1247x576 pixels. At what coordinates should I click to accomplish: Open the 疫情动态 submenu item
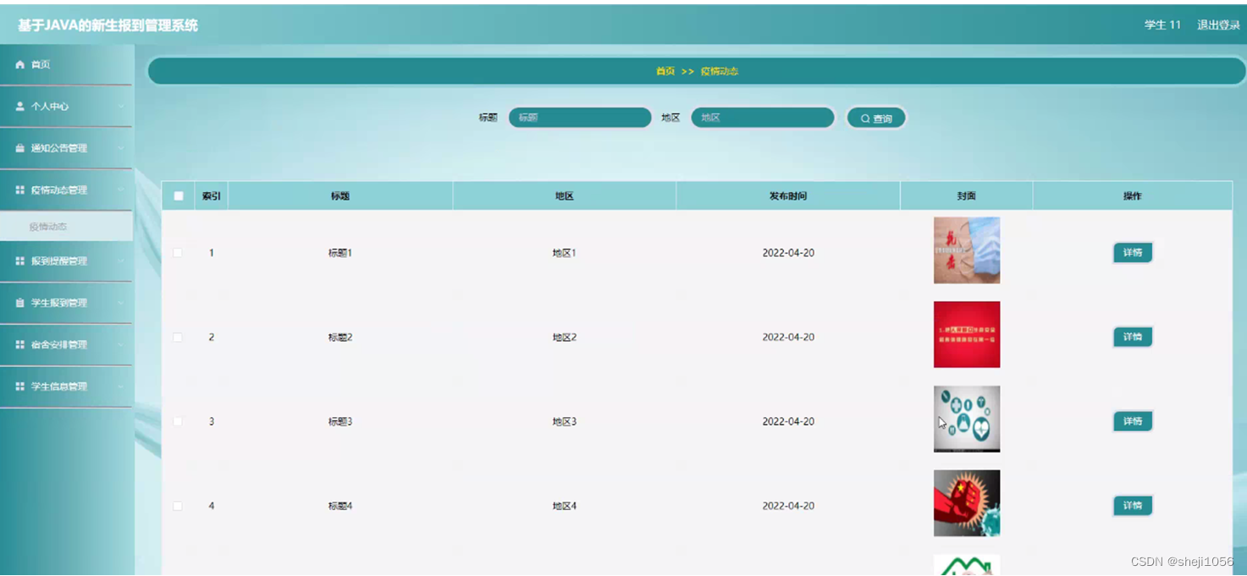pyautogui.click(x=47, y=226)
